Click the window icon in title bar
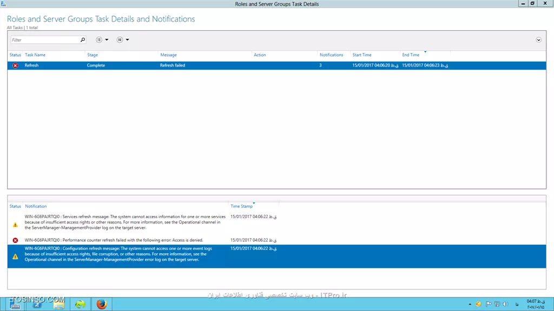The height and width of the screenshot is (311, 554). [4, 4]
